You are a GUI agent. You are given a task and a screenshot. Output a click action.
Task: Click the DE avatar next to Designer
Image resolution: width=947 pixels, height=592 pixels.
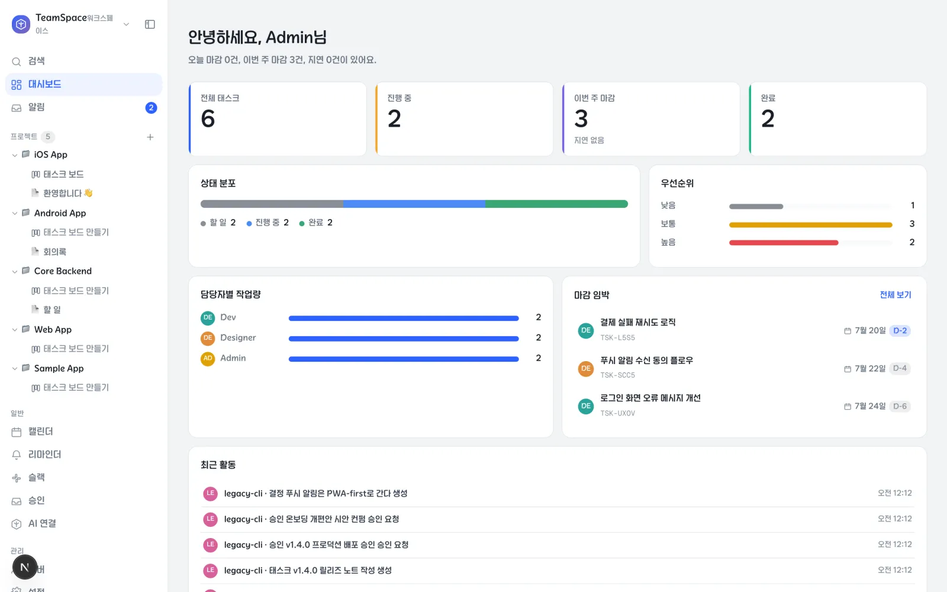(208, 338)
